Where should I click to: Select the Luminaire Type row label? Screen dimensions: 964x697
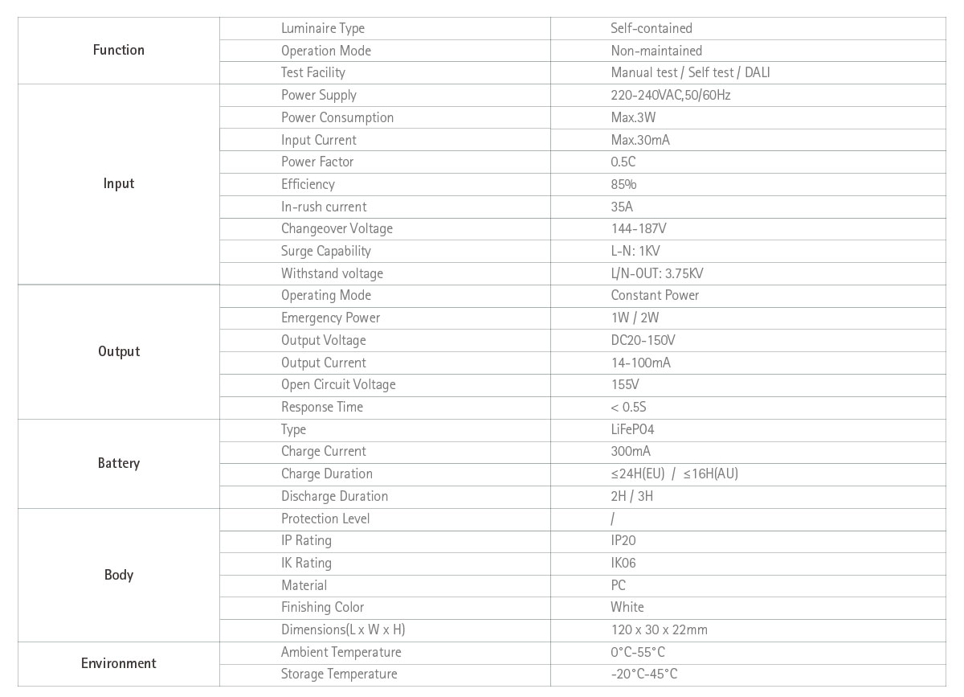pyautogui.click(x=323, y=28)
